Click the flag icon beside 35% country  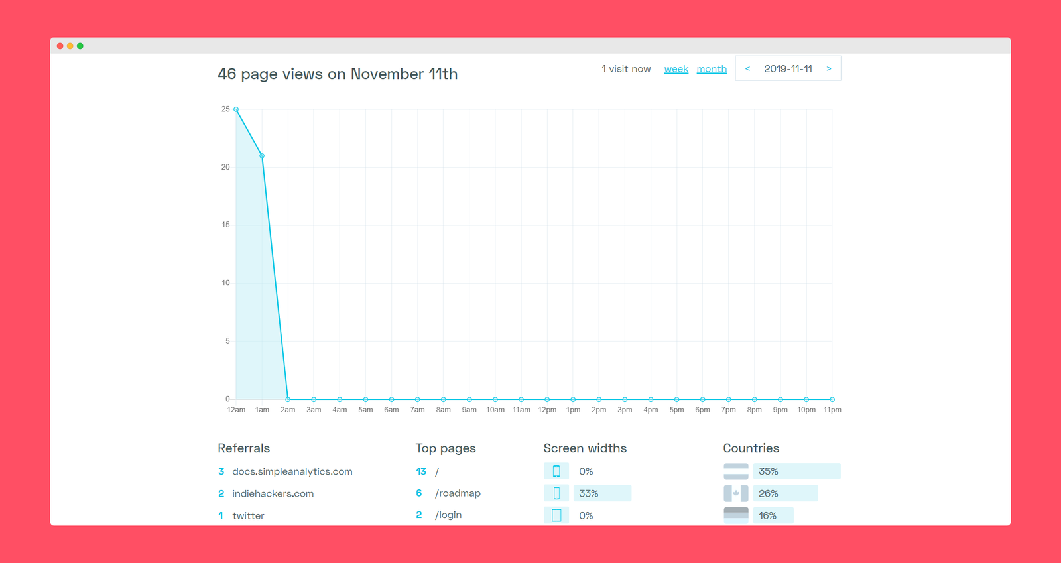(736, 471)
